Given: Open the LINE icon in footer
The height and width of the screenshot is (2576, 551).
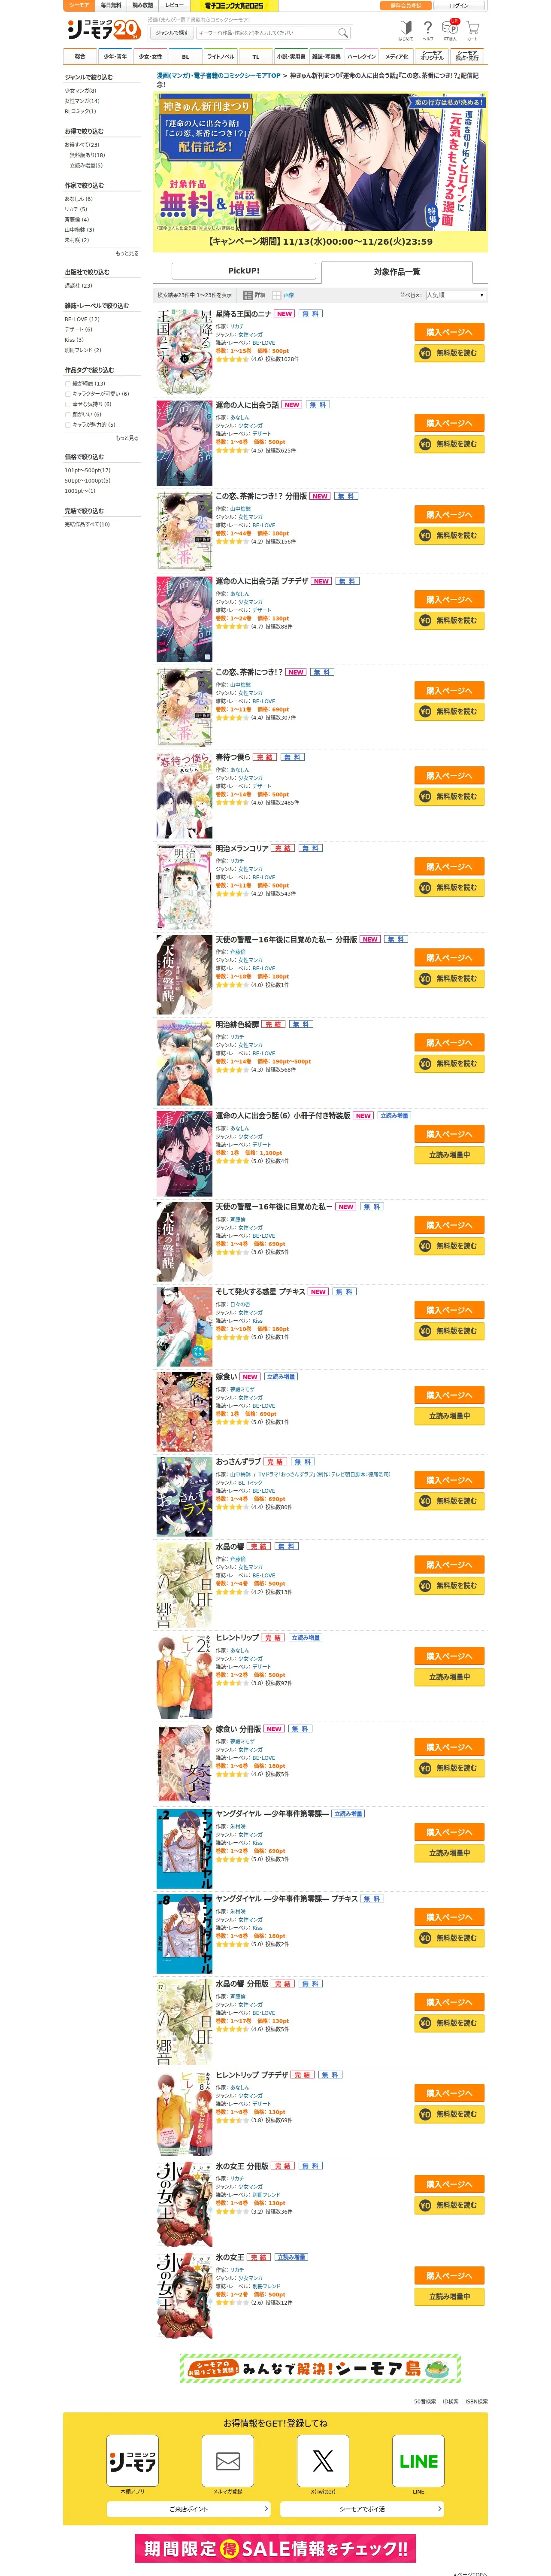Looking at the screenshot, I should [x=418, y=2461].
